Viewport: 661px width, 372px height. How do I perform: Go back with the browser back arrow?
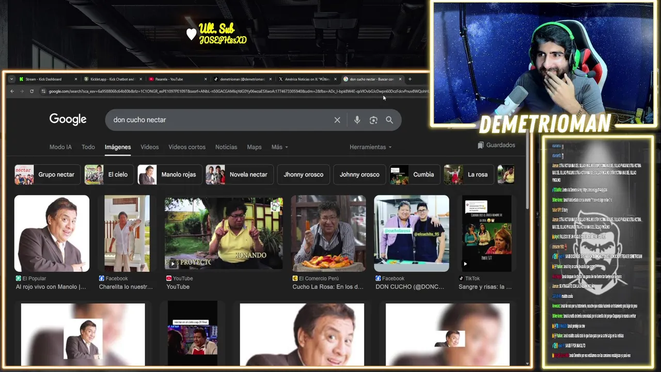12,91
